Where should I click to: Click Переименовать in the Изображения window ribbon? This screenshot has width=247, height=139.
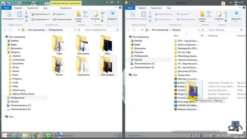(x=62, y=19)
